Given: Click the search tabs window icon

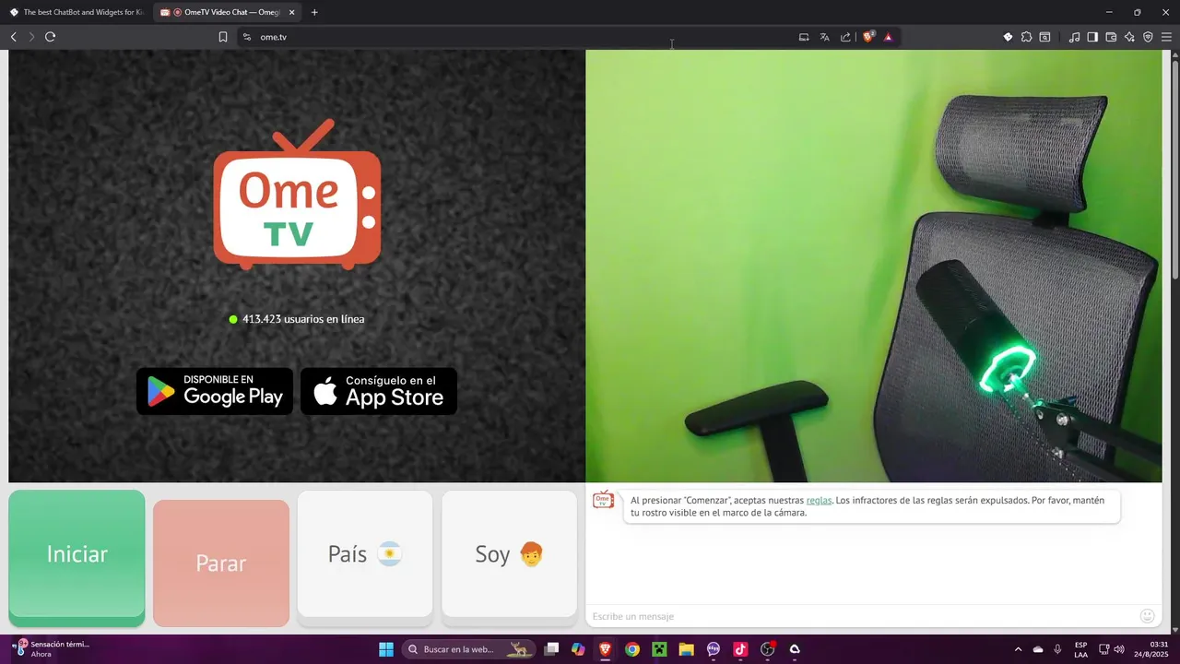Looking at the screenshot, I should 1044,37.
